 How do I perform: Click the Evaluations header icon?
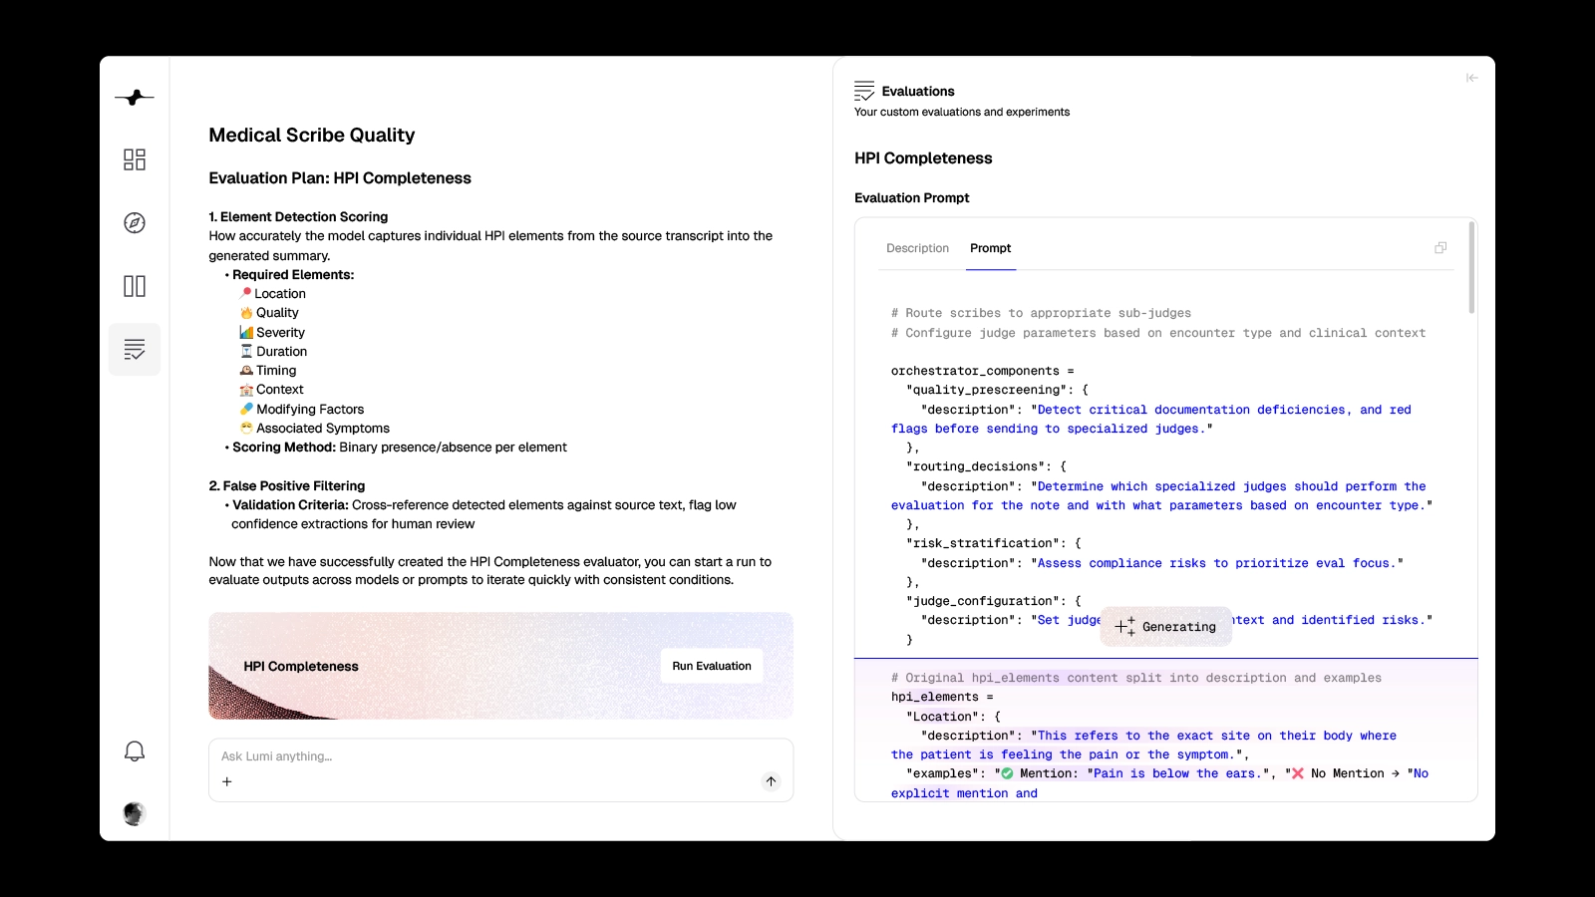864,91
